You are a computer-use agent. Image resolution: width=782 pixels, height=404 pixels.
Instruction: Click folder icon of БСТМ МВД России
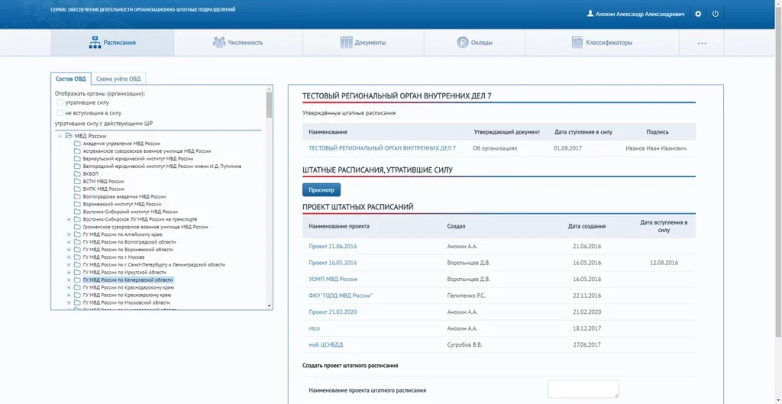77,181
